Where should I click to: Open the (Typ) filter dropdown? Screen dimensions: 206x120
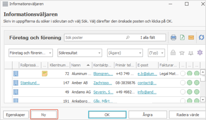click(156, 53)
